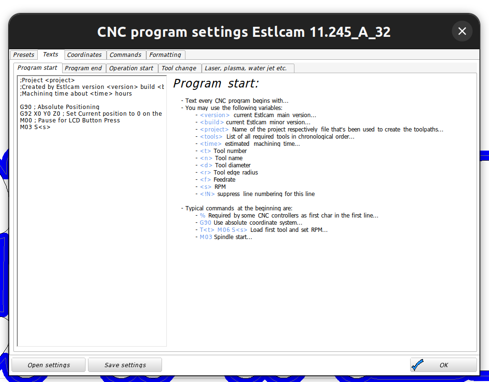This screenshot has height=382, width=489.
Task: Click the ;Project <project> line in editor
Action: [x=47, y=80]
